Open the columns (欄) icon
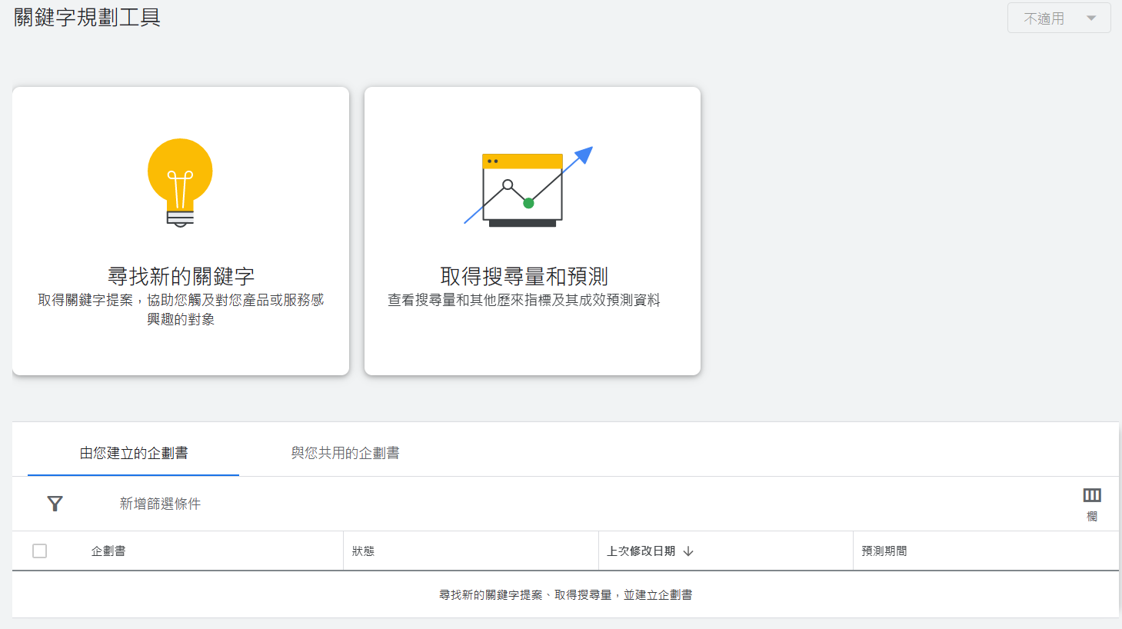Screen dimensions: 1122x629 click(1092, 504)
